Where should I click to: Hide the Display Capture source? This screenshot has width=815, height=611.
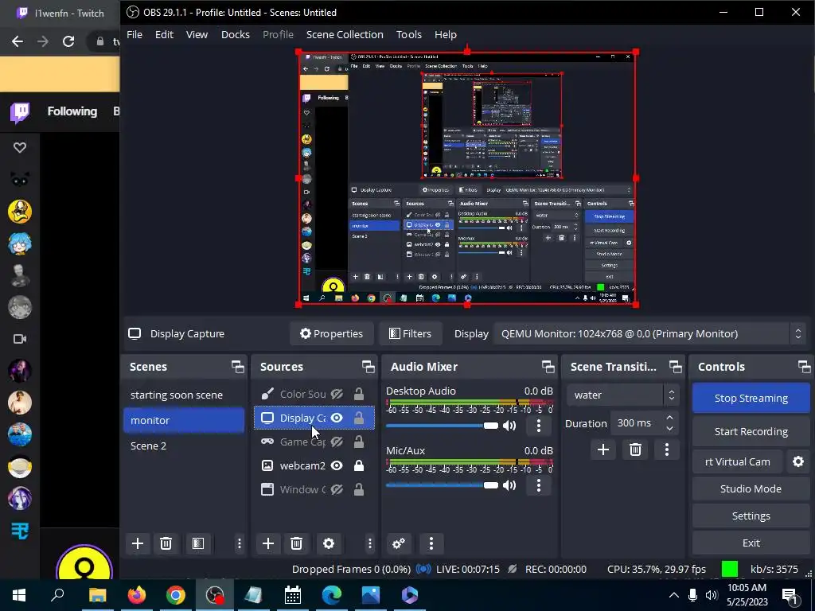pos(337,418)
